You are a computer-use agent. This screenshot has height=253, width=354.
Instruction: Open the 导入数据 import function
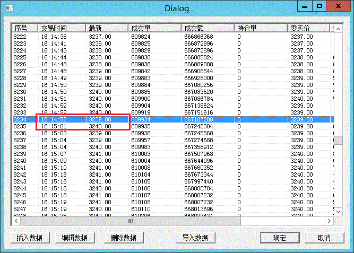coord(195,238)
